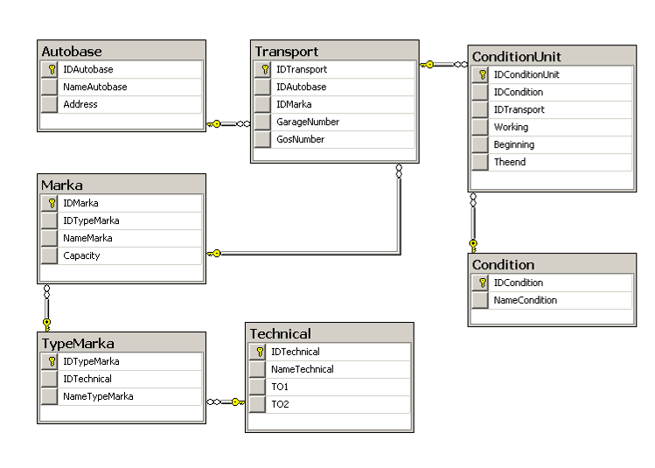The height and width of the screenshot is (468, 655).
Task: Click the key icon next to IDMarka
Action: click(50, 203)
